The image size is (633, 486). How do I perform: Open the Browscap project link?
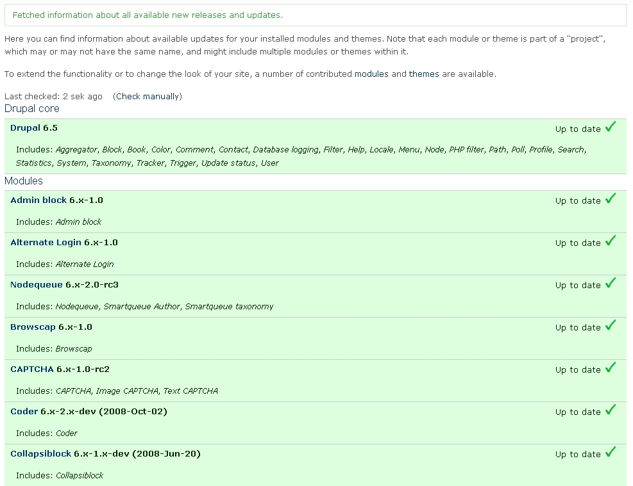[x=33, y=327]
